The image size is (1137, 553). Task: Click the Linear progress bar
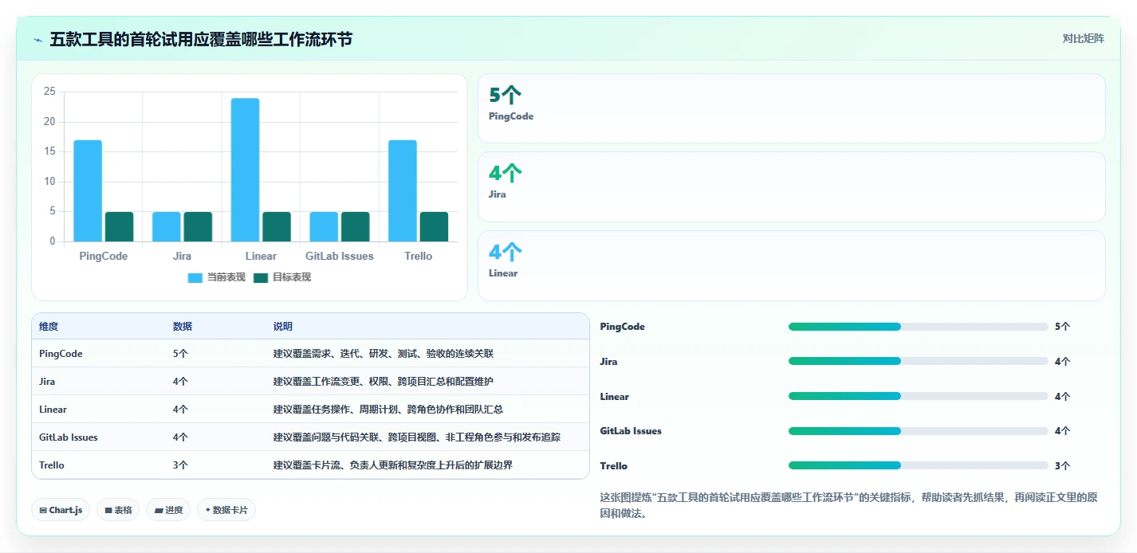[x=918, y=396]
